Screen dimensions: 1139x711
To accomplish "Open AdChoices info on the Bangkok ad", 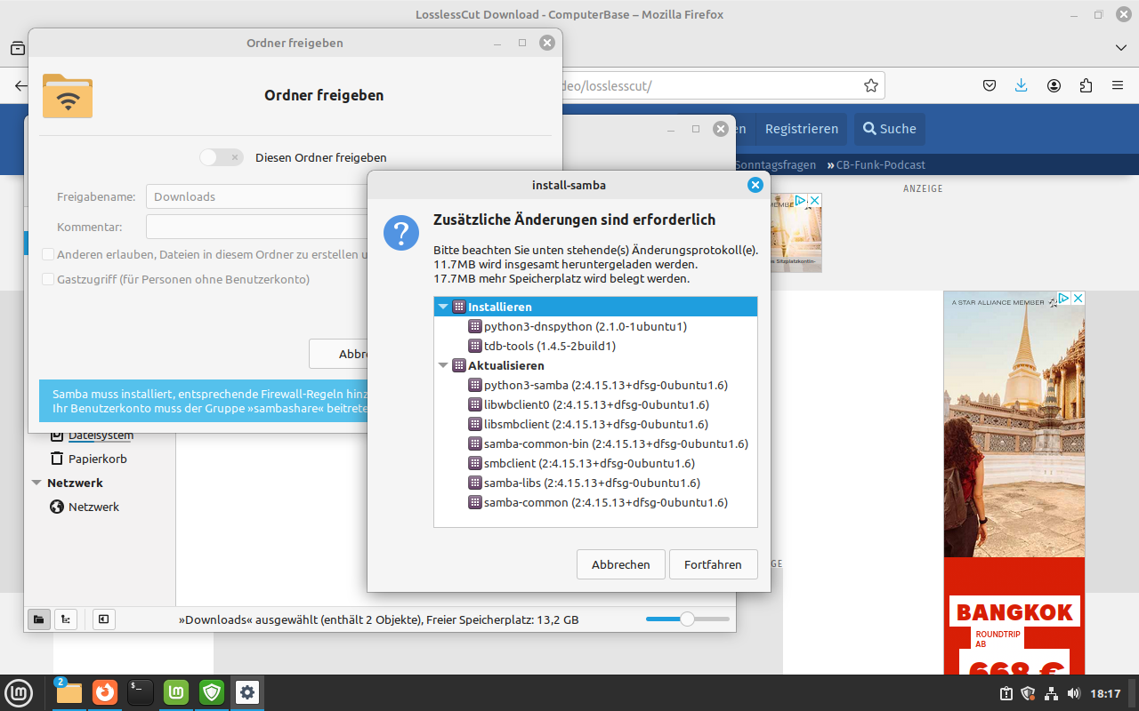I will pos(1063,299).
